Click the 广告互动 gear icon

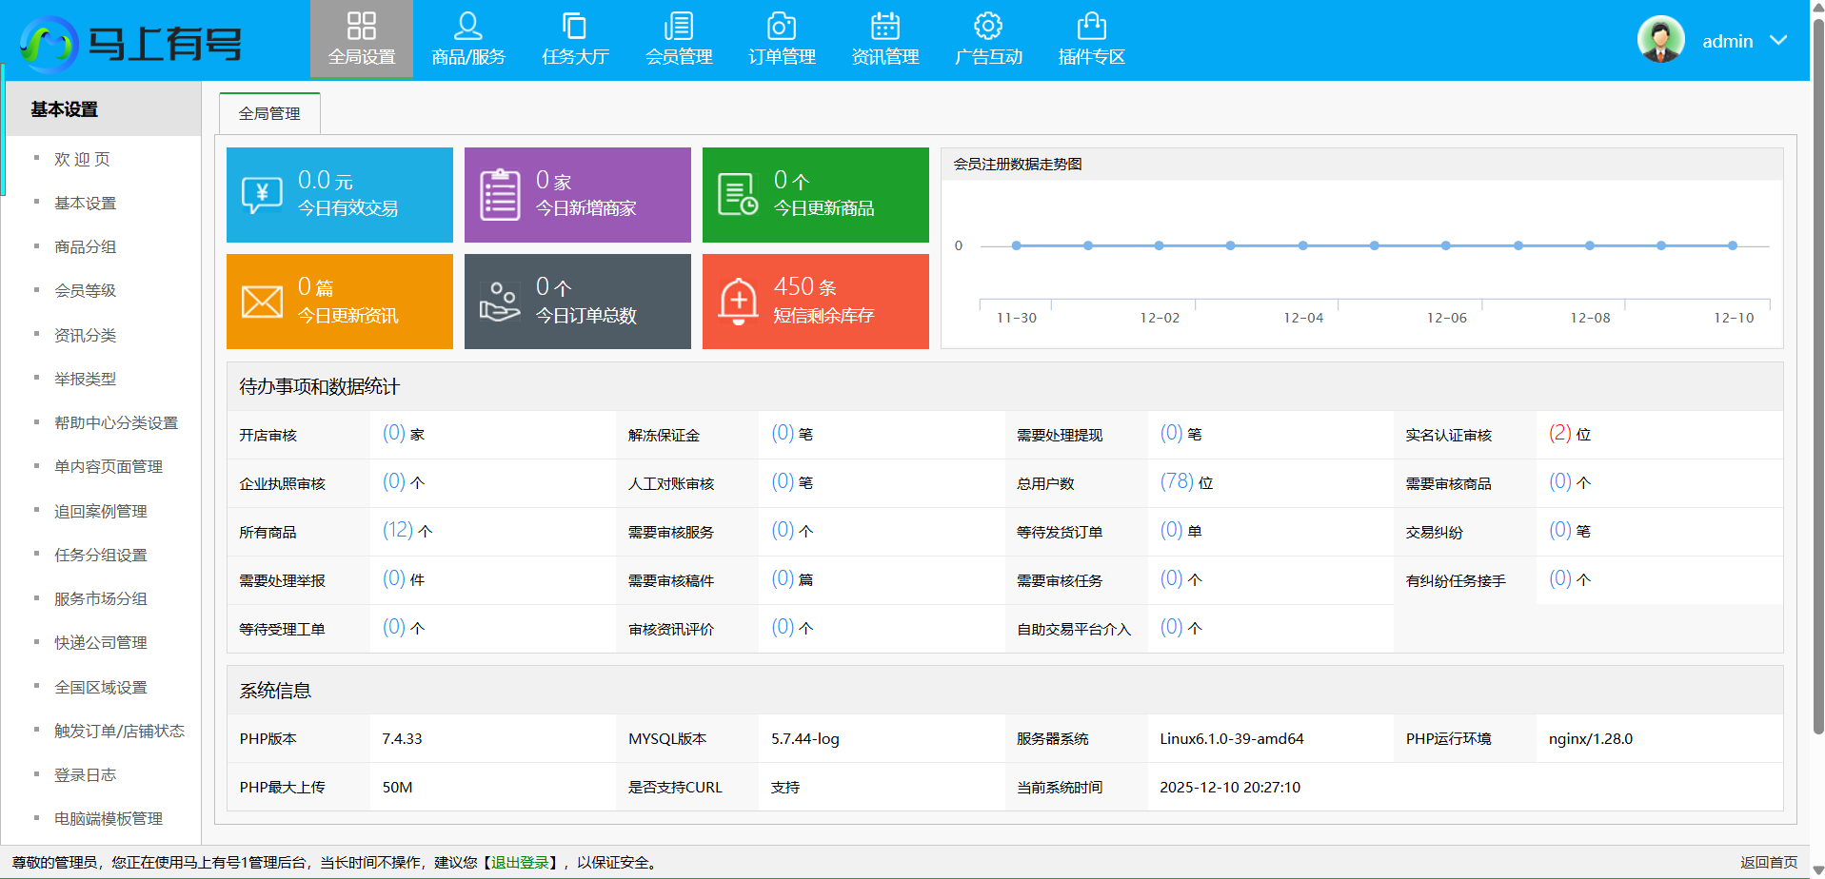pyautogui.click(x=988, y=26)
